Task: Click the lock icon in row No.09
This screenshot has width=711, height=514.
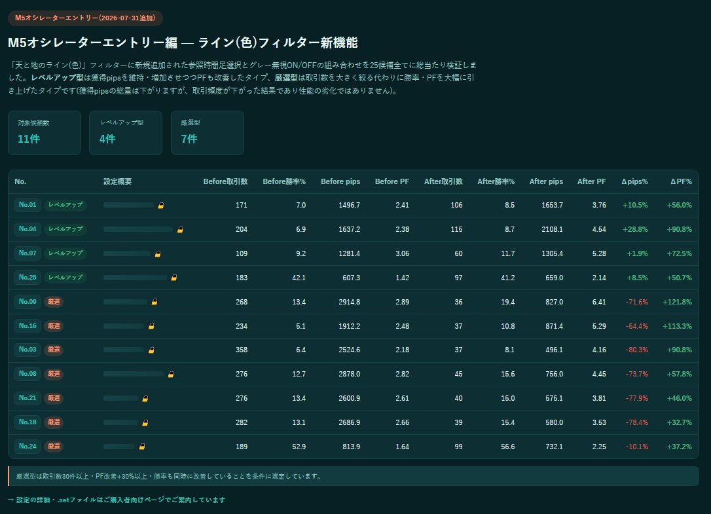Action: (154, 302)
